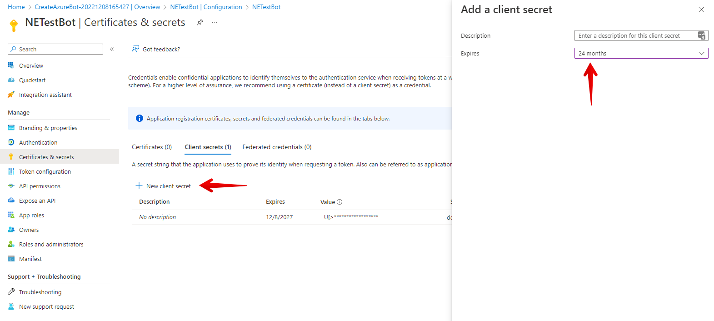Click the Branding & properties icon
Viewport: 714px width, 321px height.
click(11, 128)
